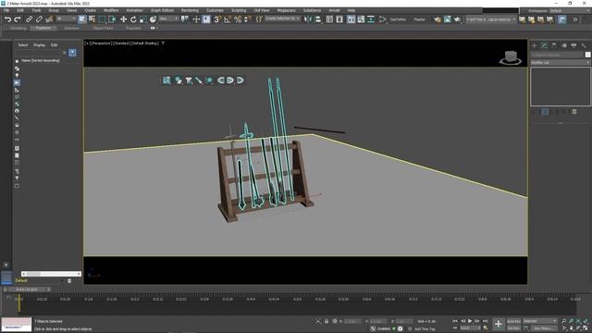Open Select by Name dialog icon
The width and height of the screenshot is (592, 333).
(92, 19)
